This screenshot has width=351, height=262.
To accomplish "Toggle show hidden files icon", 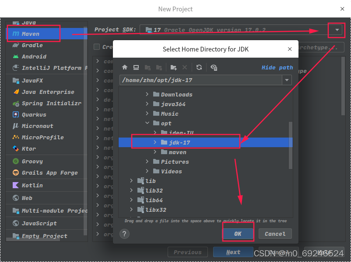I will [x=214, y=67].
